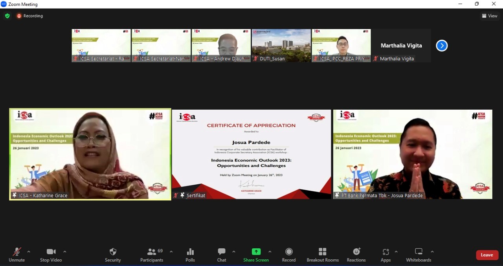Toggle the Record button
Viewport: 503px width, 266px height.
pyautogui.click(x=289, y=255)
